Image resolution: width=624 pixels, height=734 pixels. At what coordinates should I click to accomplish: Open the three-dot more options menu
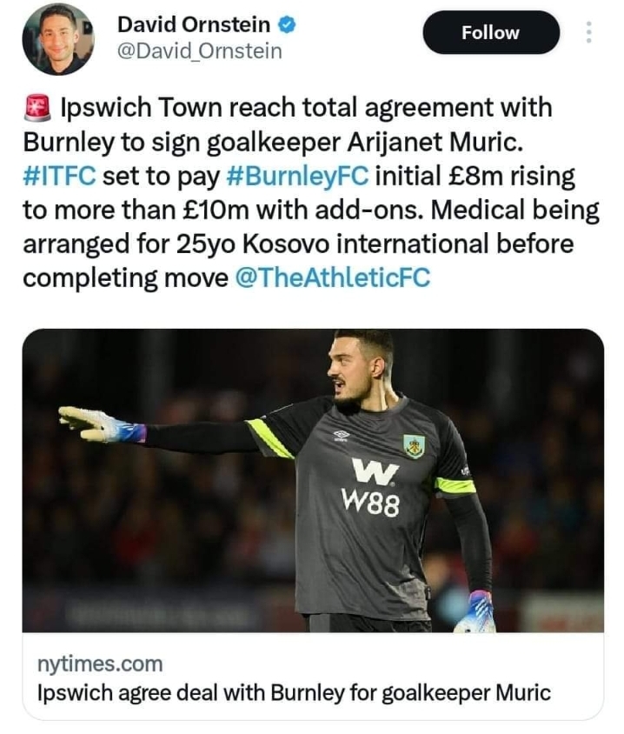589,32
